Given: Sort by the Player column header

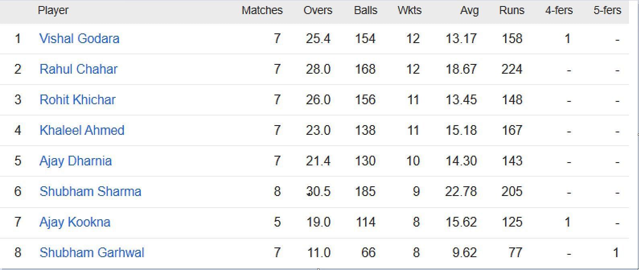Looking at the screenshot, I should (x=53, y=10).
